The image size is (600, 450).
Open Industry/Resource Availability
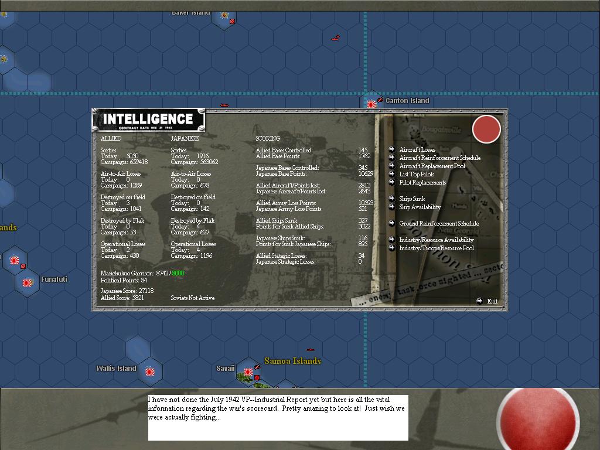436,240
